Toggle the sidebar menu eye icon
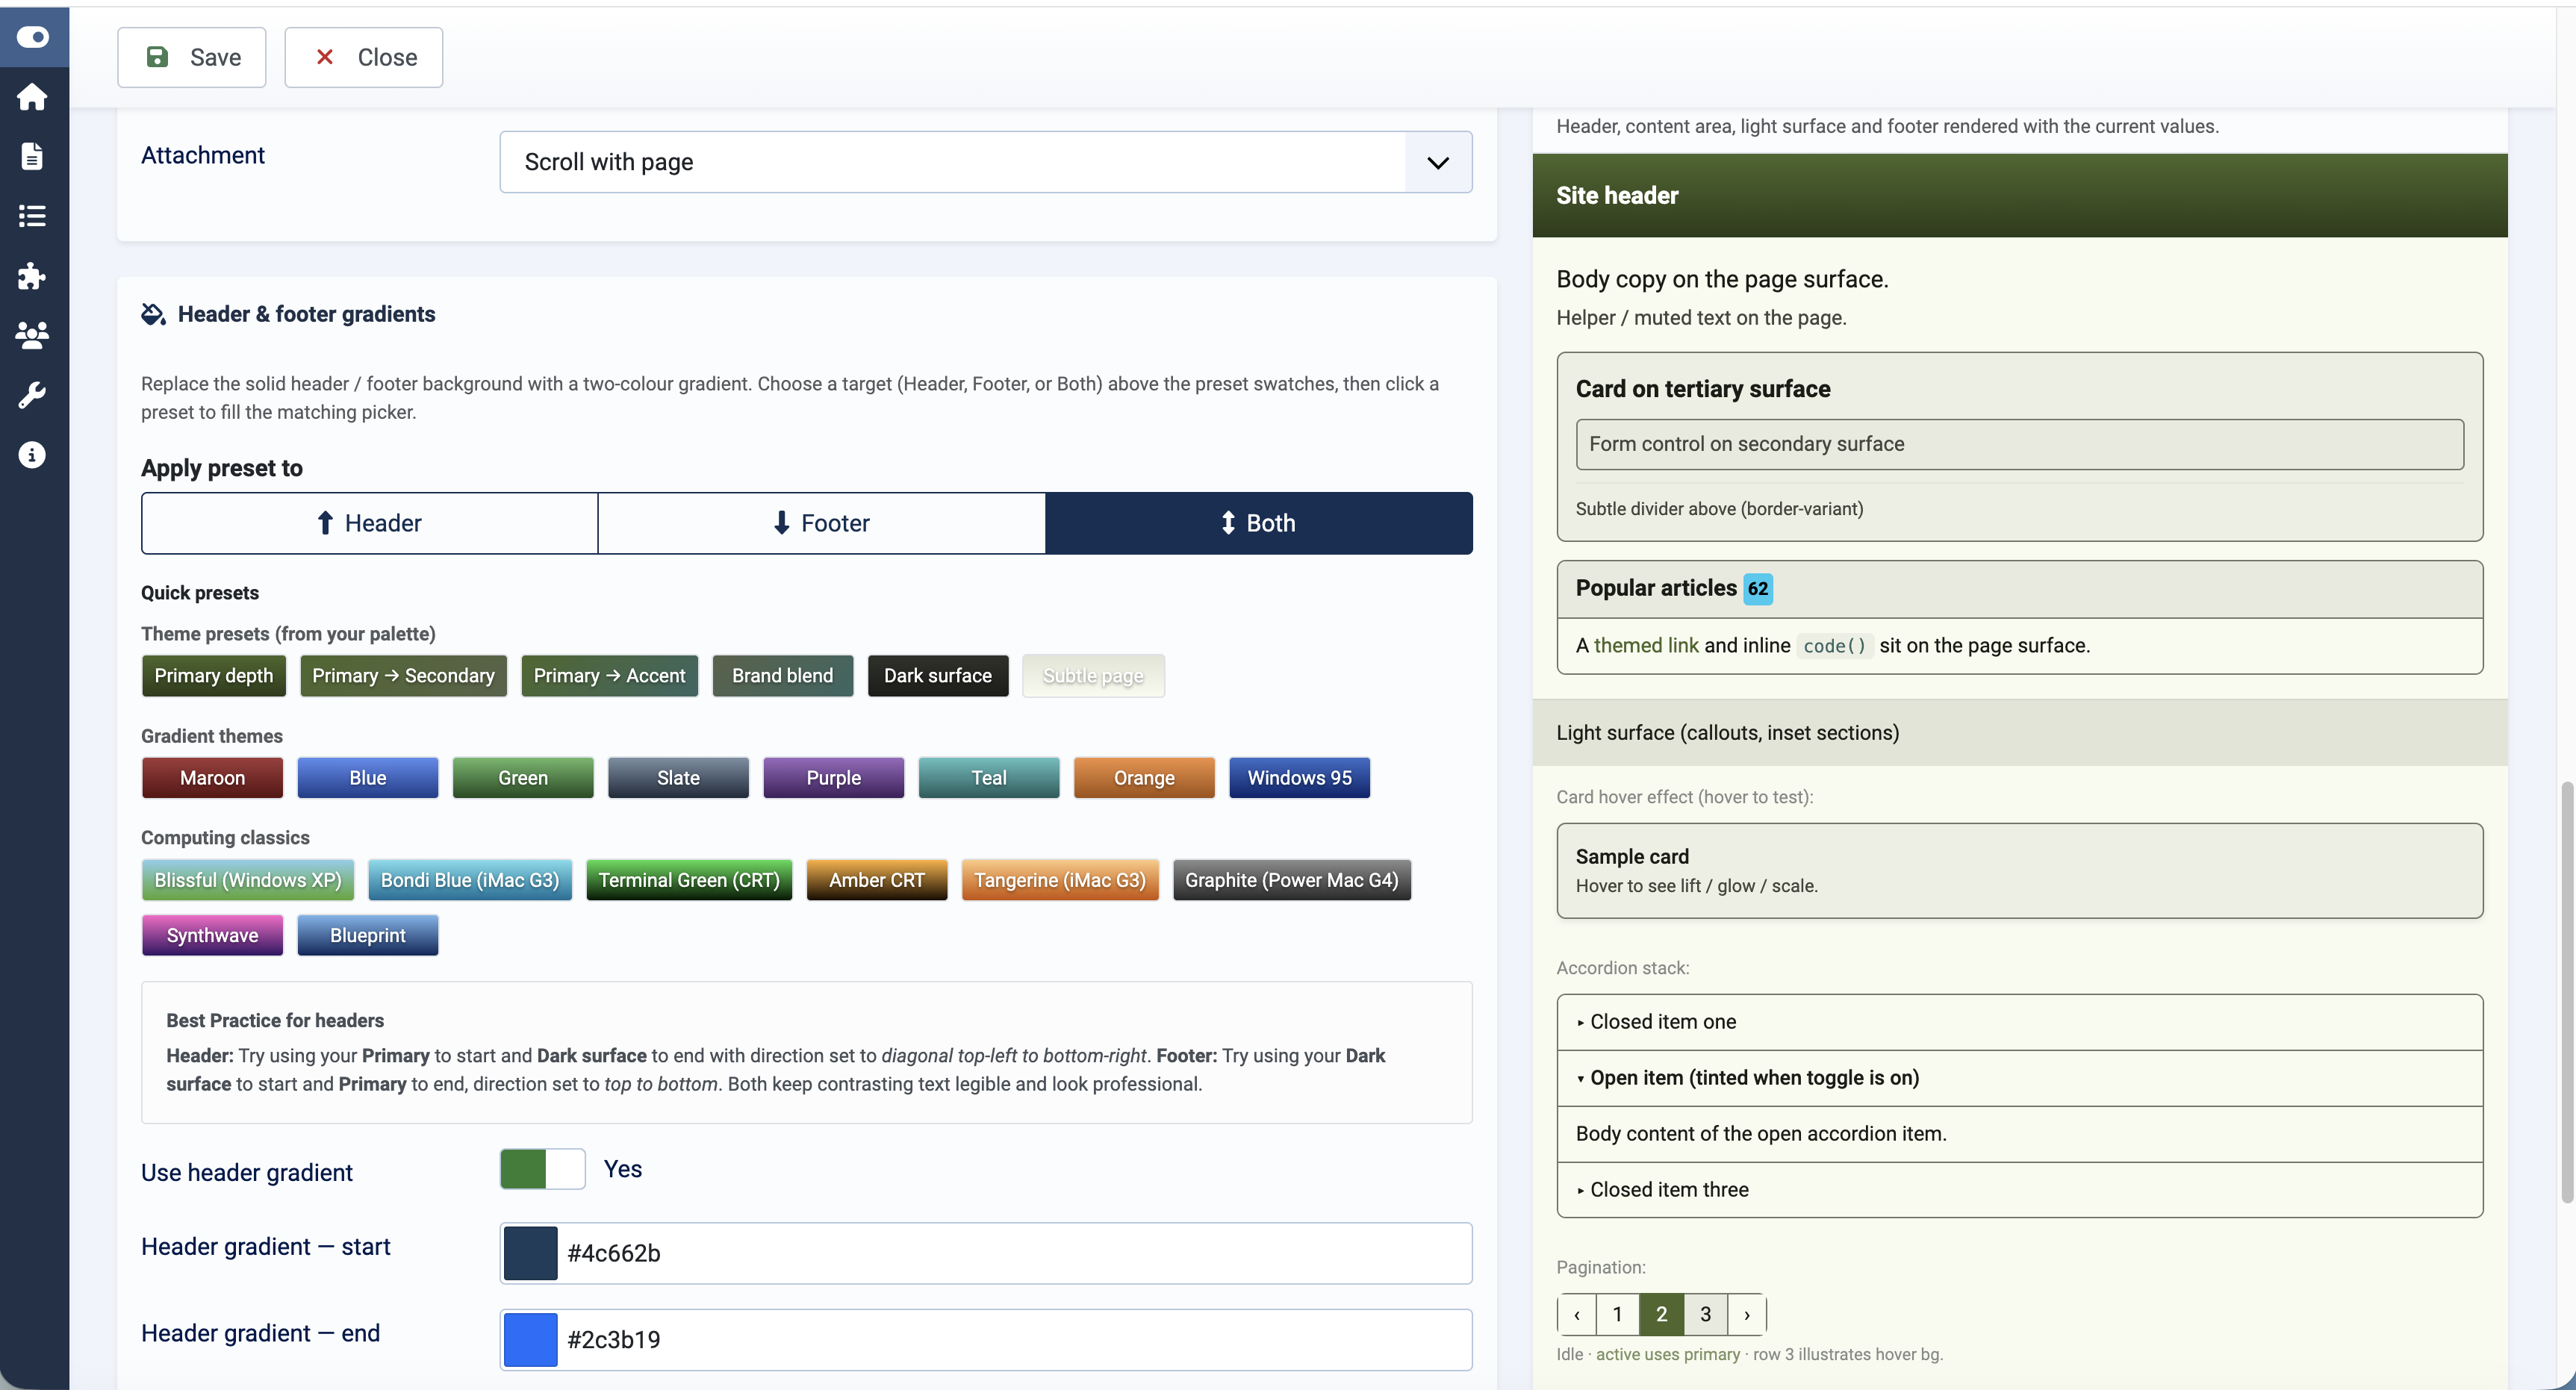This screenshot has width=2576, height=1390. pyautogui.click(x=33, y=37)
